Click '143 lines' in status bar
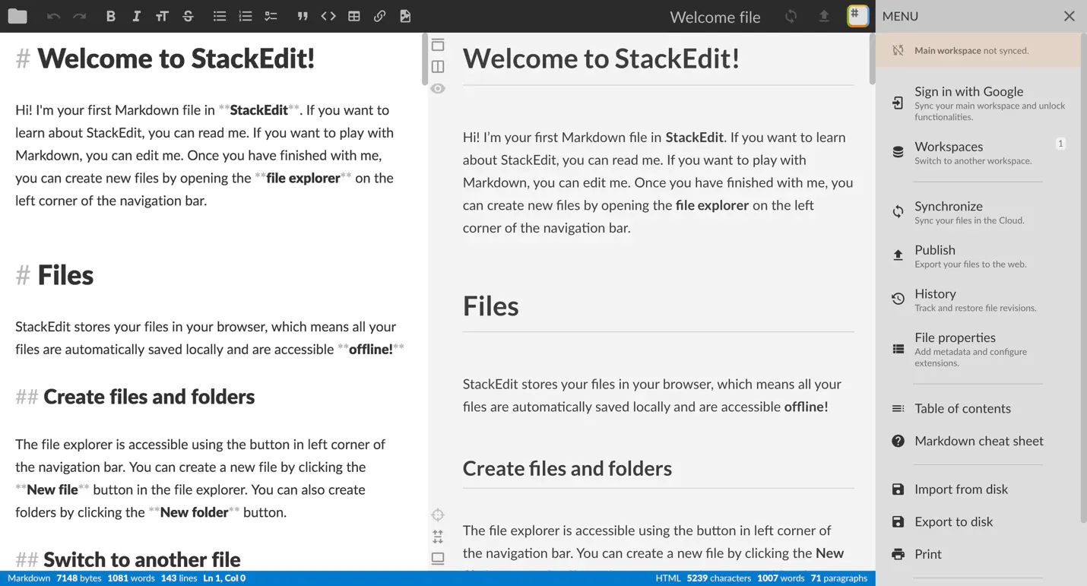The width and height of the screenshot is (1087, 586). (x=179, y=578)
